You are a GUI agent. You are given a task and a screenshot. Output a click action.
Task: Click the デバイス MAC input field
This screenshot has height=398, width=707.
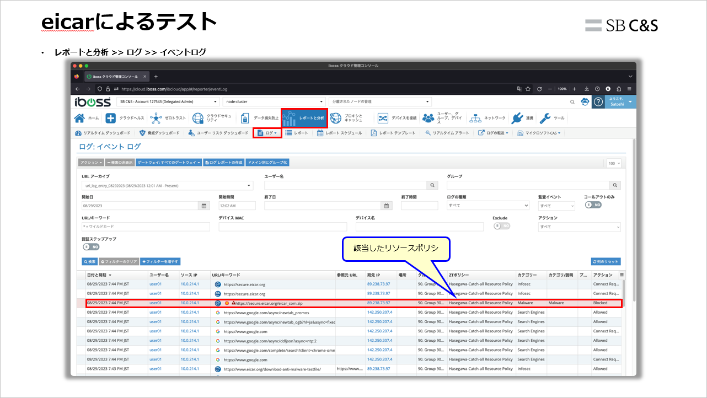click(282, 227)
